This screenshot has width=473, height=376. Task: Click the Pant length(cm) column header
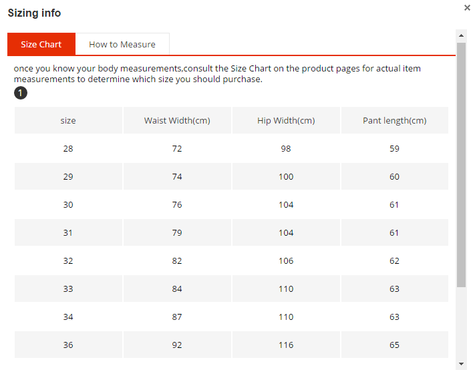[x=395, y=120]
